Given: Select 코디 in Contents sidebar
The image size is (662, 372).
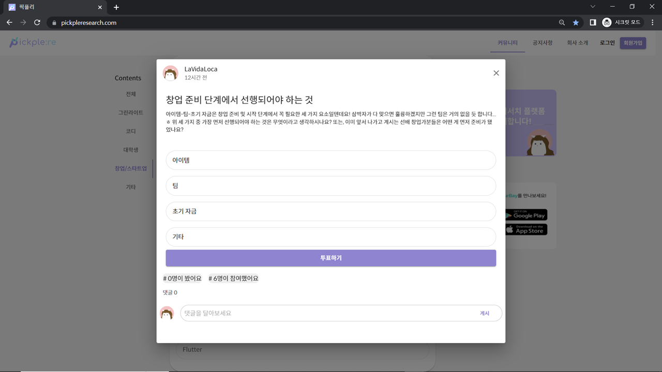Looking at the screenshot, I should (131, 131).
